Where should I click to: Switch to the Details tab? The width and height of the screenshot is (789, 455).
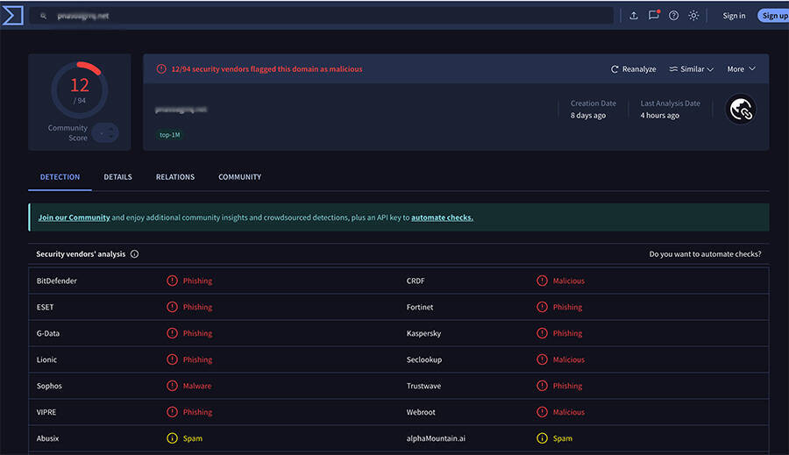117,177
